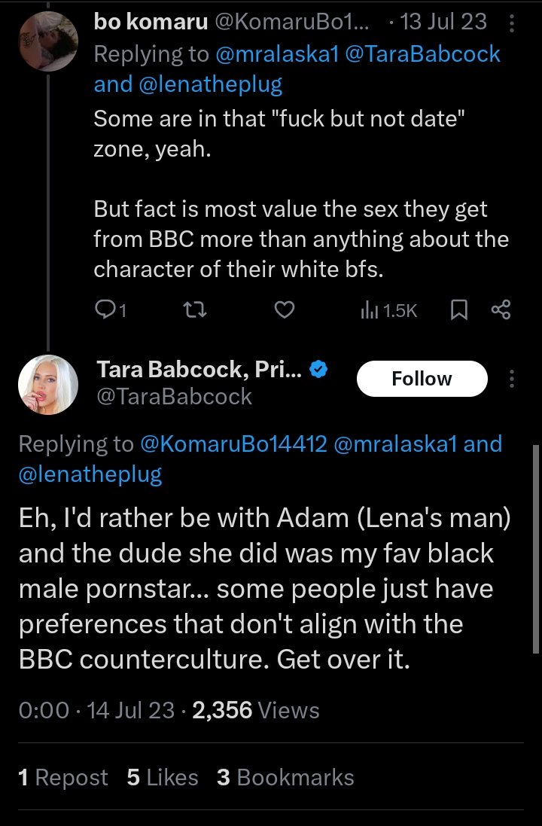Screen dimensions: 542x826
Task: View the 5 Likes list
Action: (163, 778)
